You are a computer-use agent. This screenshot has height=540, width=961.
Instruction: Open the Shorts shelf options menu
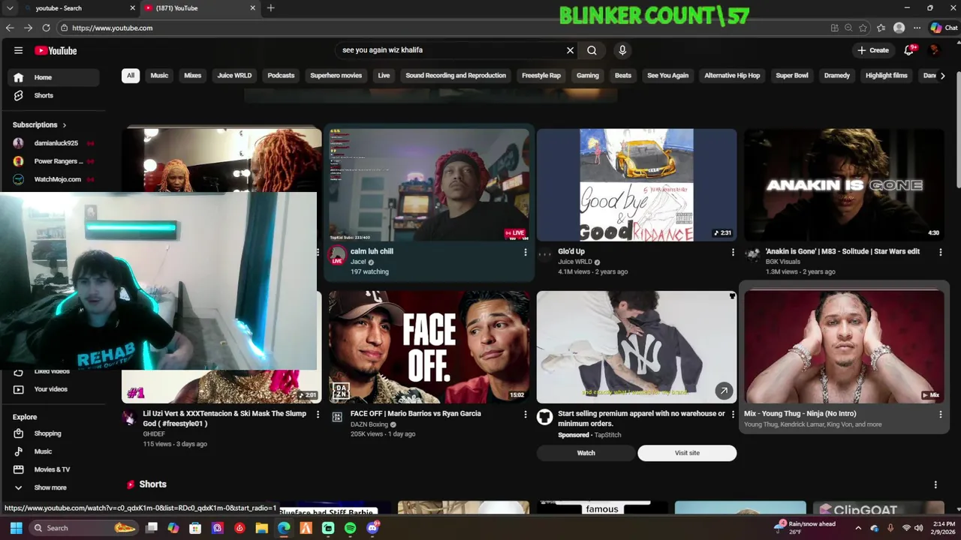coord(935,485)
